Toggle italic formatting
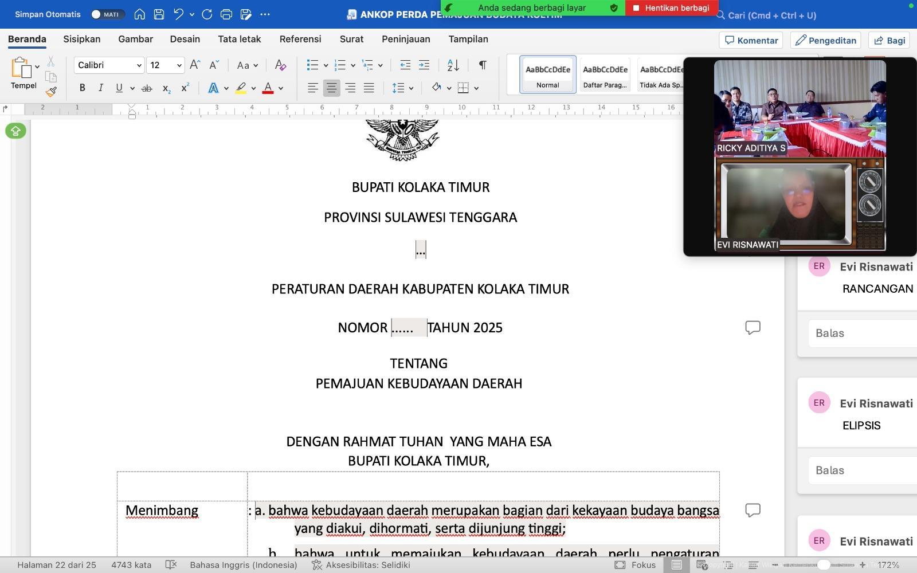917x573 pixels. (x=101, y=88)
